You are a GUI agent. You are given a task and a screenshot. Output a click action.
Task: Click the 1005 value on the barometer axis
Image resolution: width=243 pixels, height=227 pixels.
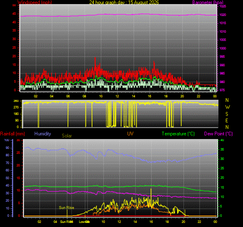tap(223, 40)
